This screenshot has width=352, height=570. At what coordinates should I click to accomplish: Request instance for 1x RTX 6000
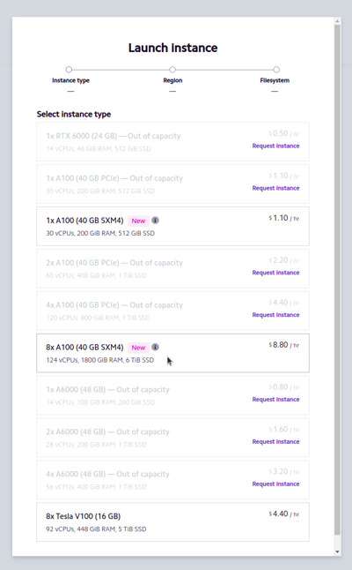(x=275, y=146)
